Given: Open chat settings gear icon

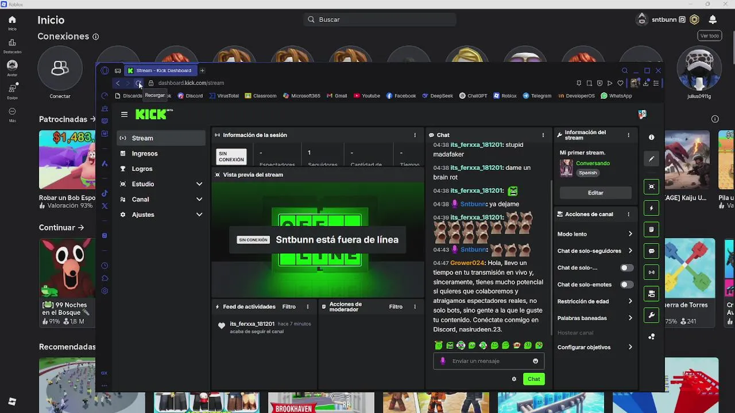Looking at the screenshot, I should pos(514,379).
